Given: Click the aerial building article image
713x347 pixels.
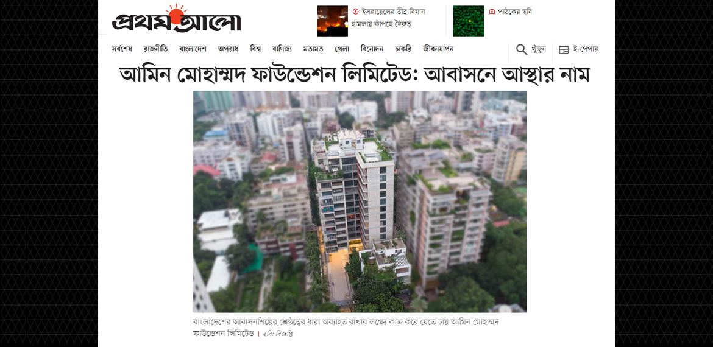Looking at the screenshot, I should [x=360, y=202].
